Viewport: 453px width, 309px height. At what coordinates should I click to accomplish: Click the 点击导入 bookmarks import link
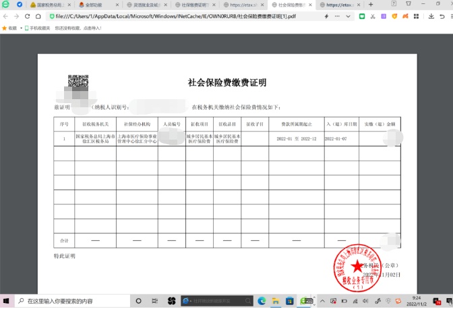[92, 28]
